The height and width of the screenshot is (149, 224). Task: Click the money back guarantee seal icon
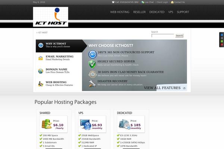93,74
